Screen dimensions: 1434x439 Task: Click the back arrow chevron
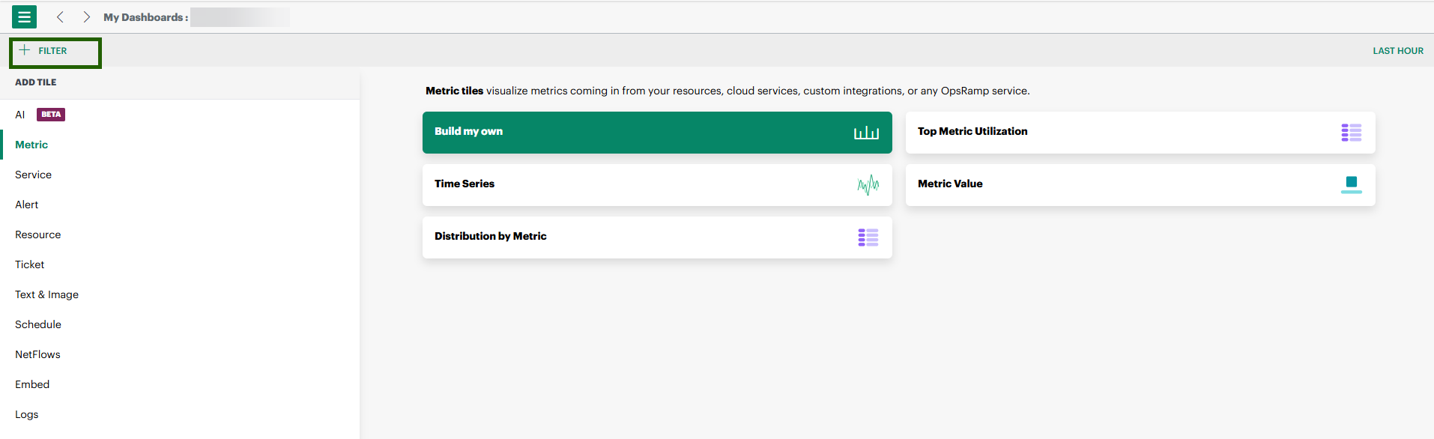pyautogui.click(x=60, y=16)
